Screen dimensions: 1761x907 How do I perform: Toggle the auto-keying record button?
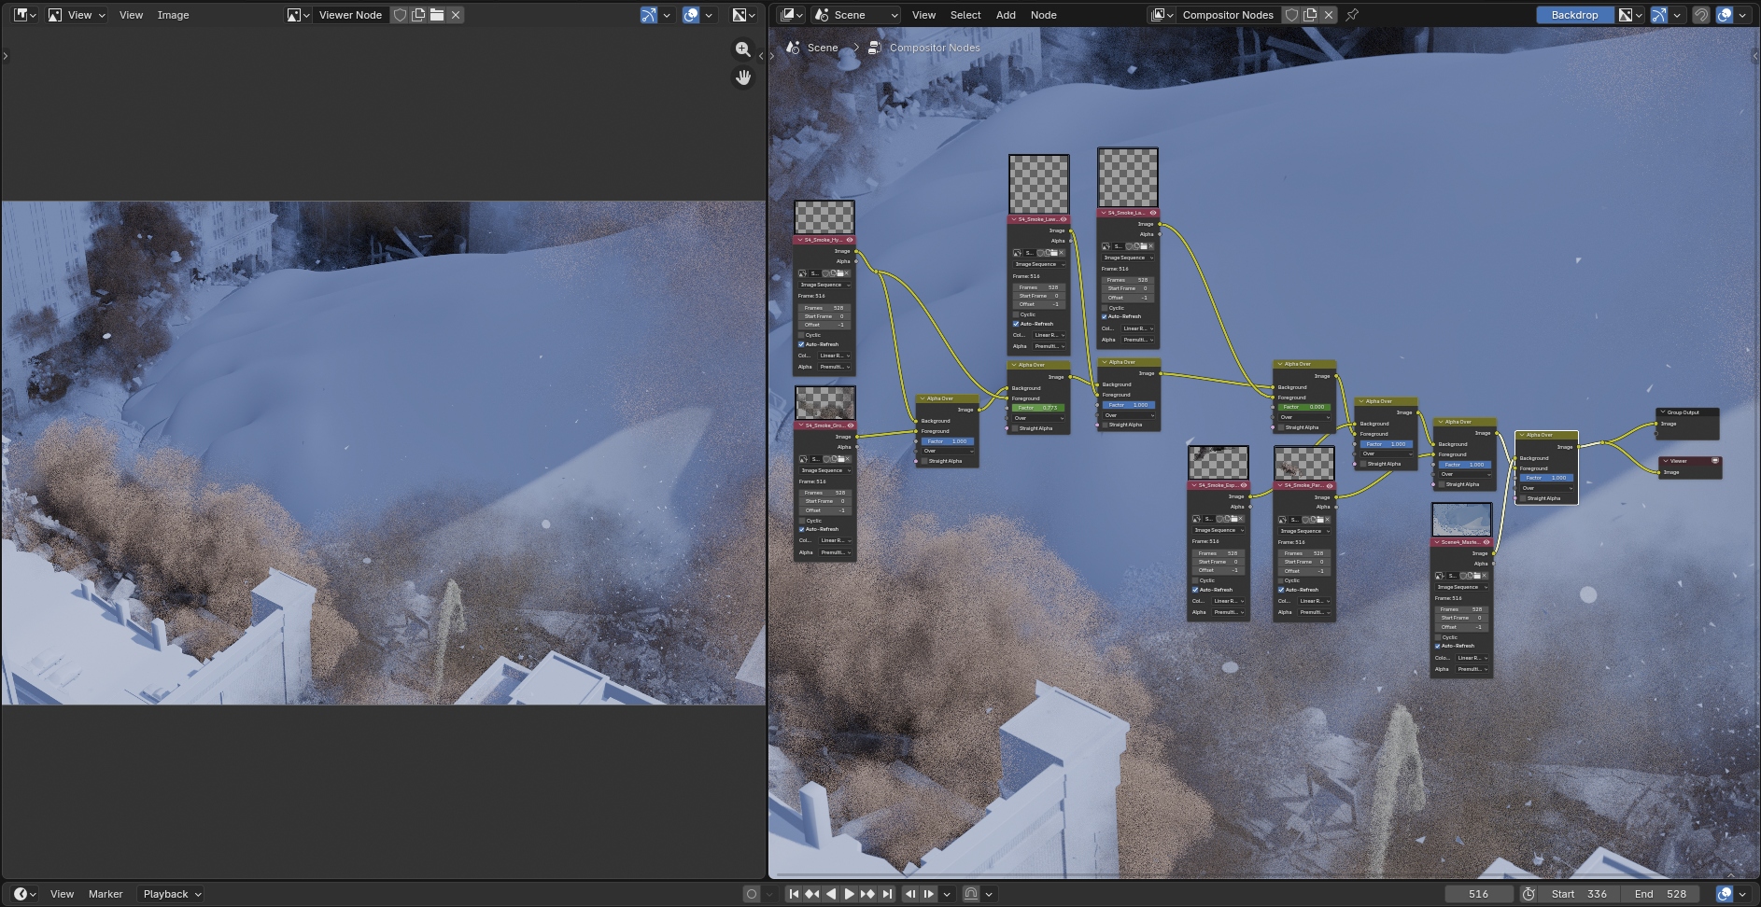(x=751, y=894)
